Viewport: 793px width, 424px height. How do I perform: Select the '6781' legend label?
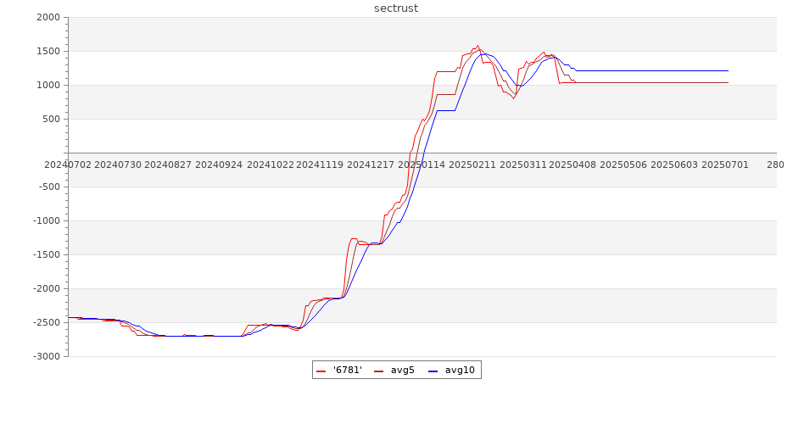point(348,371)
